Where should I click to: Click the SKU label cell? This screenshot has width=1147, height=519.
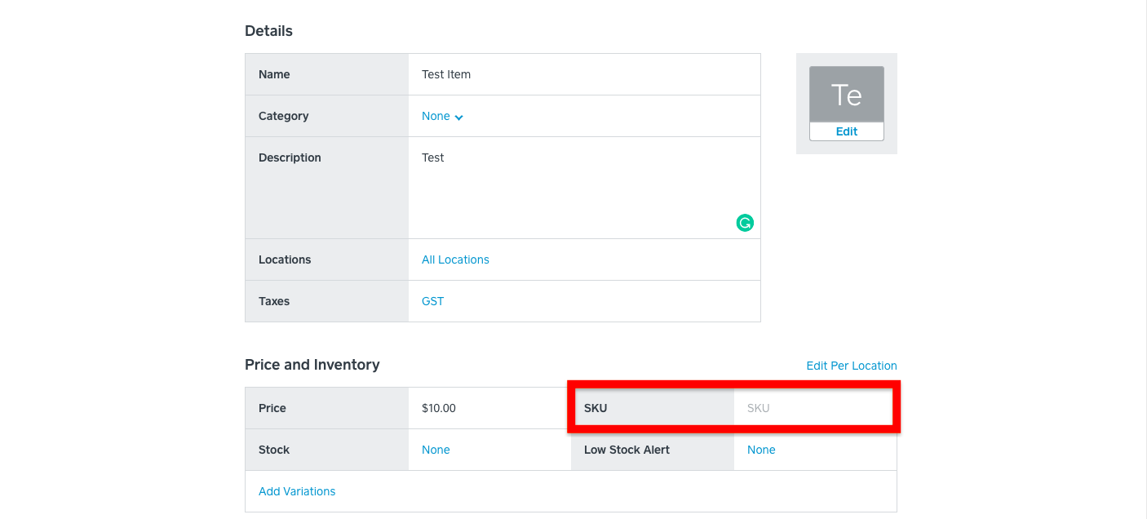(596, 408)
